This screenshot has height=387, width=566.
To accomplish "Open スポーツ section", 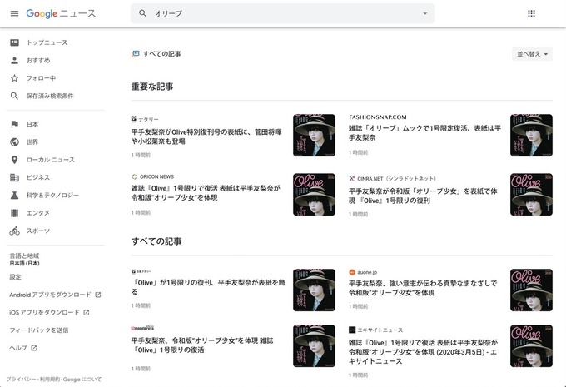I will click(x=38, y=231).
